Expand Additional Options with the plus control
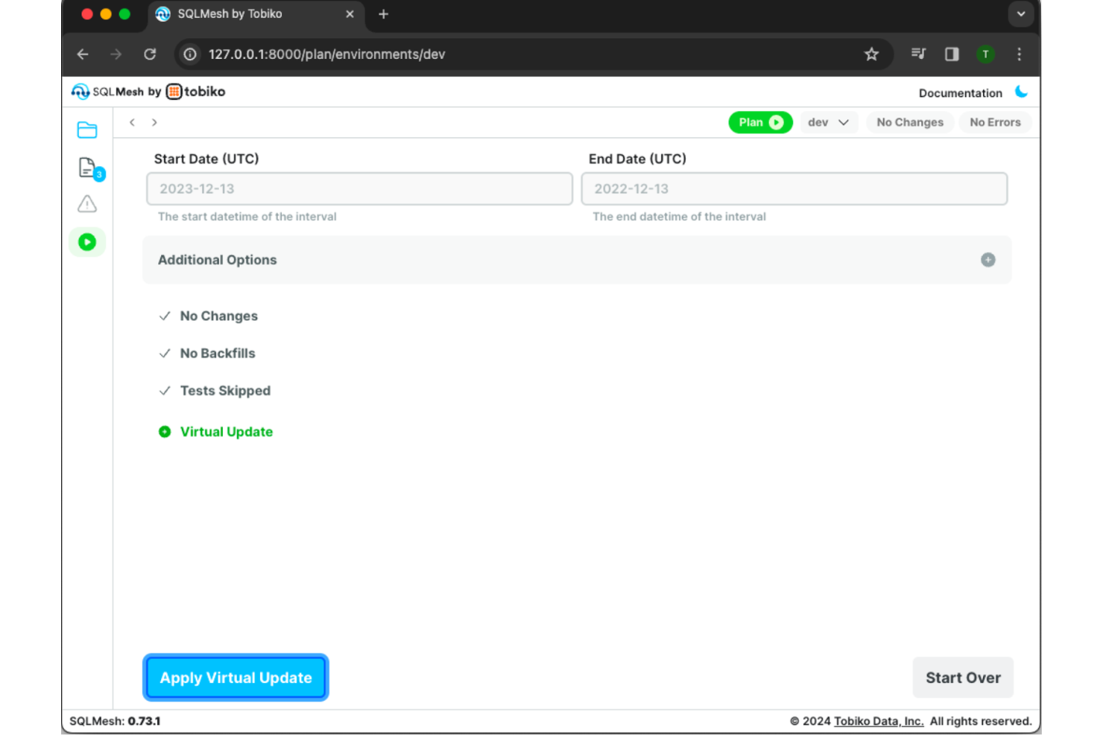The height and width of the screenshot is (735, 1103). 987,259
